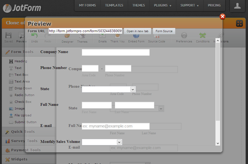Open the Designer toolbar item
Viewport: 248px width, 164px height.
click(x=67, y=38)
